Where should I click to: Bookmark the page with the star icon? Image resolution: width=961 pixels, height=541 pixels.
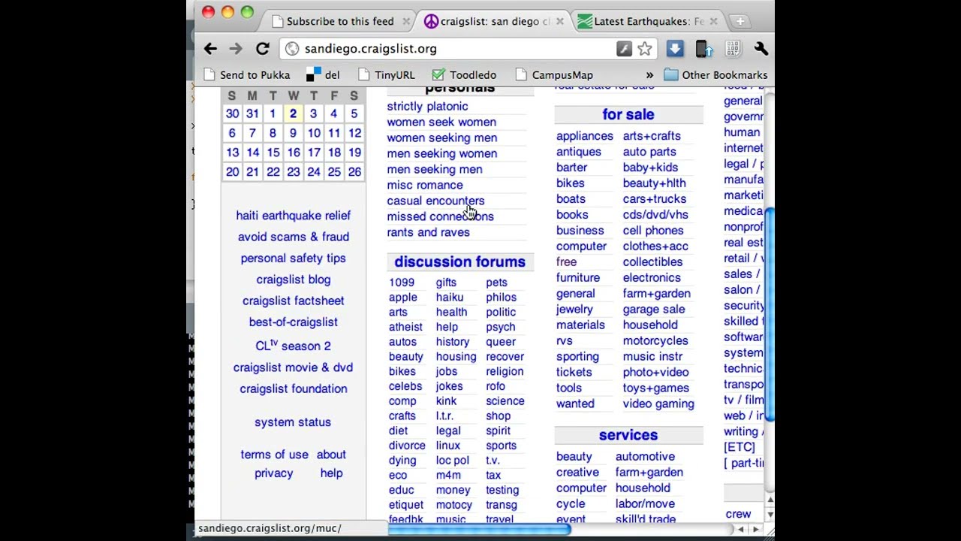coord(645,49)
